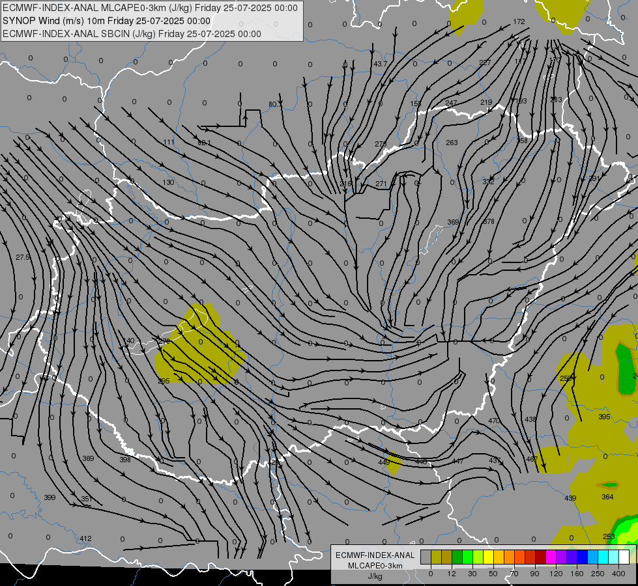Image resolution: width=638 pixels, height=586 pixels.
Task: Click the map value 470
Action: coord(493,421)
